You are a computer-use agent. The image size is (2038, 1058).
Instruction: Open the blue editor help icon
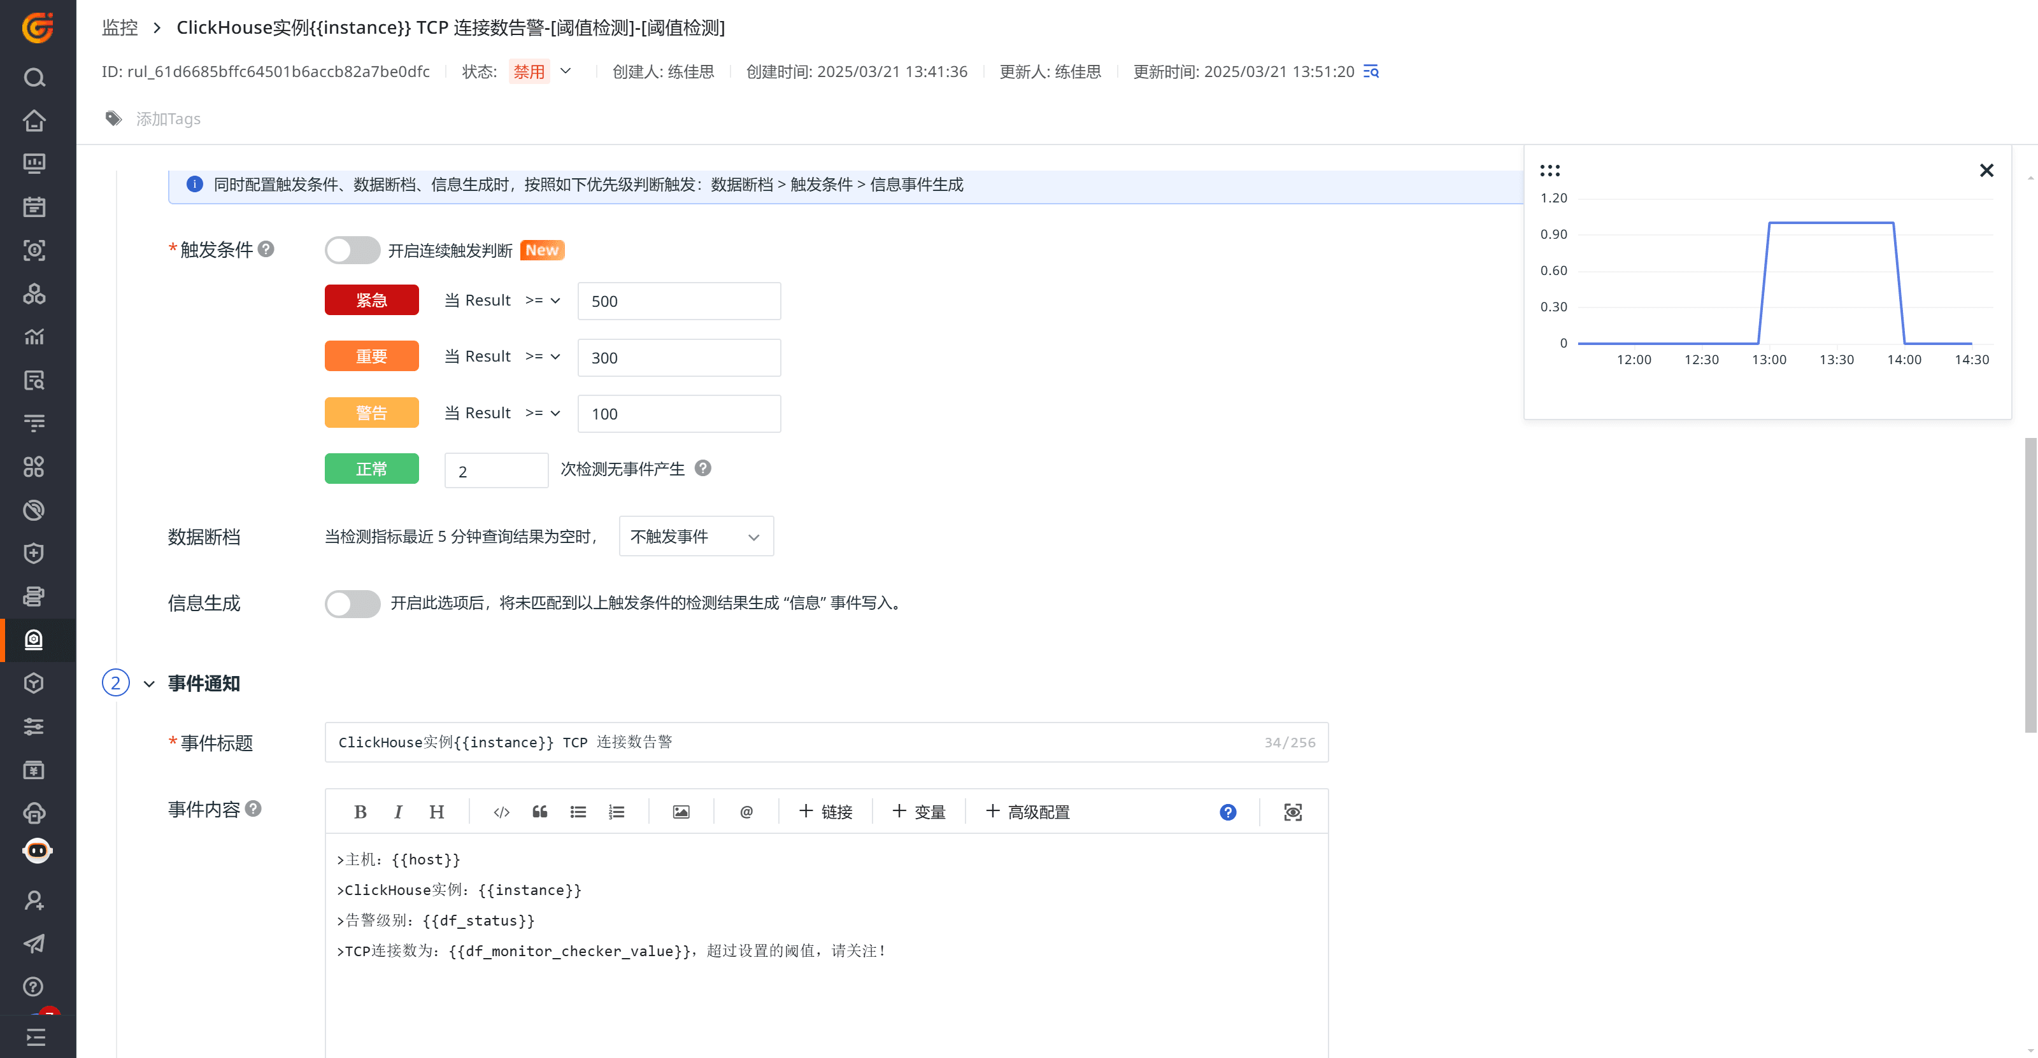coord(1228,812)
